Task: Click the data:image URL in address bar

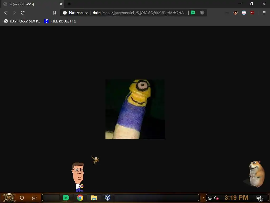Action: coord(139,13)
